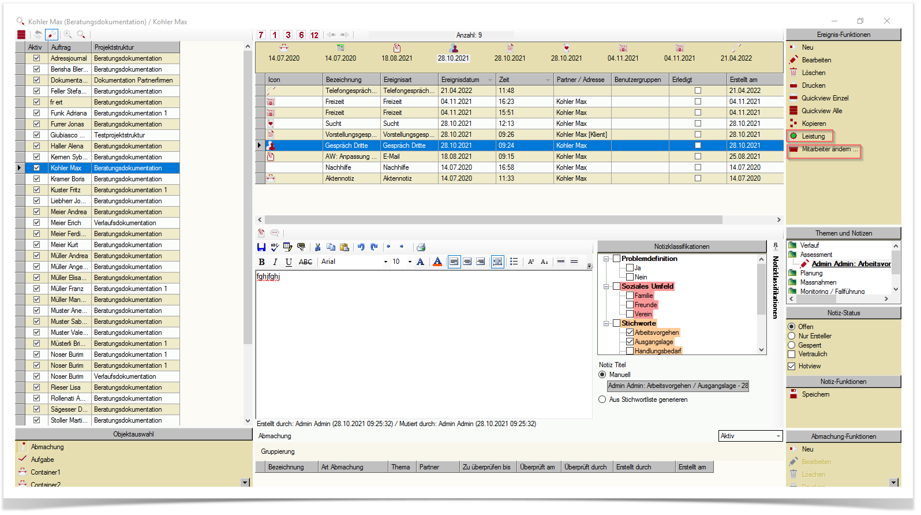The height and width of the screenshot is (515, 921).
Task: Uncheck Aktiv for Adressjournal row
Action: [37, 58]
